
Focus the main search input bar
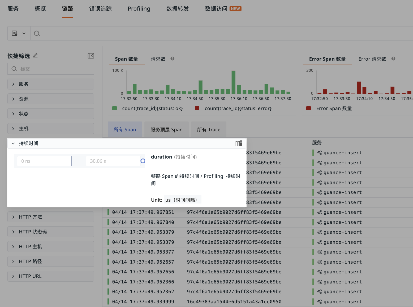(222, 33)
